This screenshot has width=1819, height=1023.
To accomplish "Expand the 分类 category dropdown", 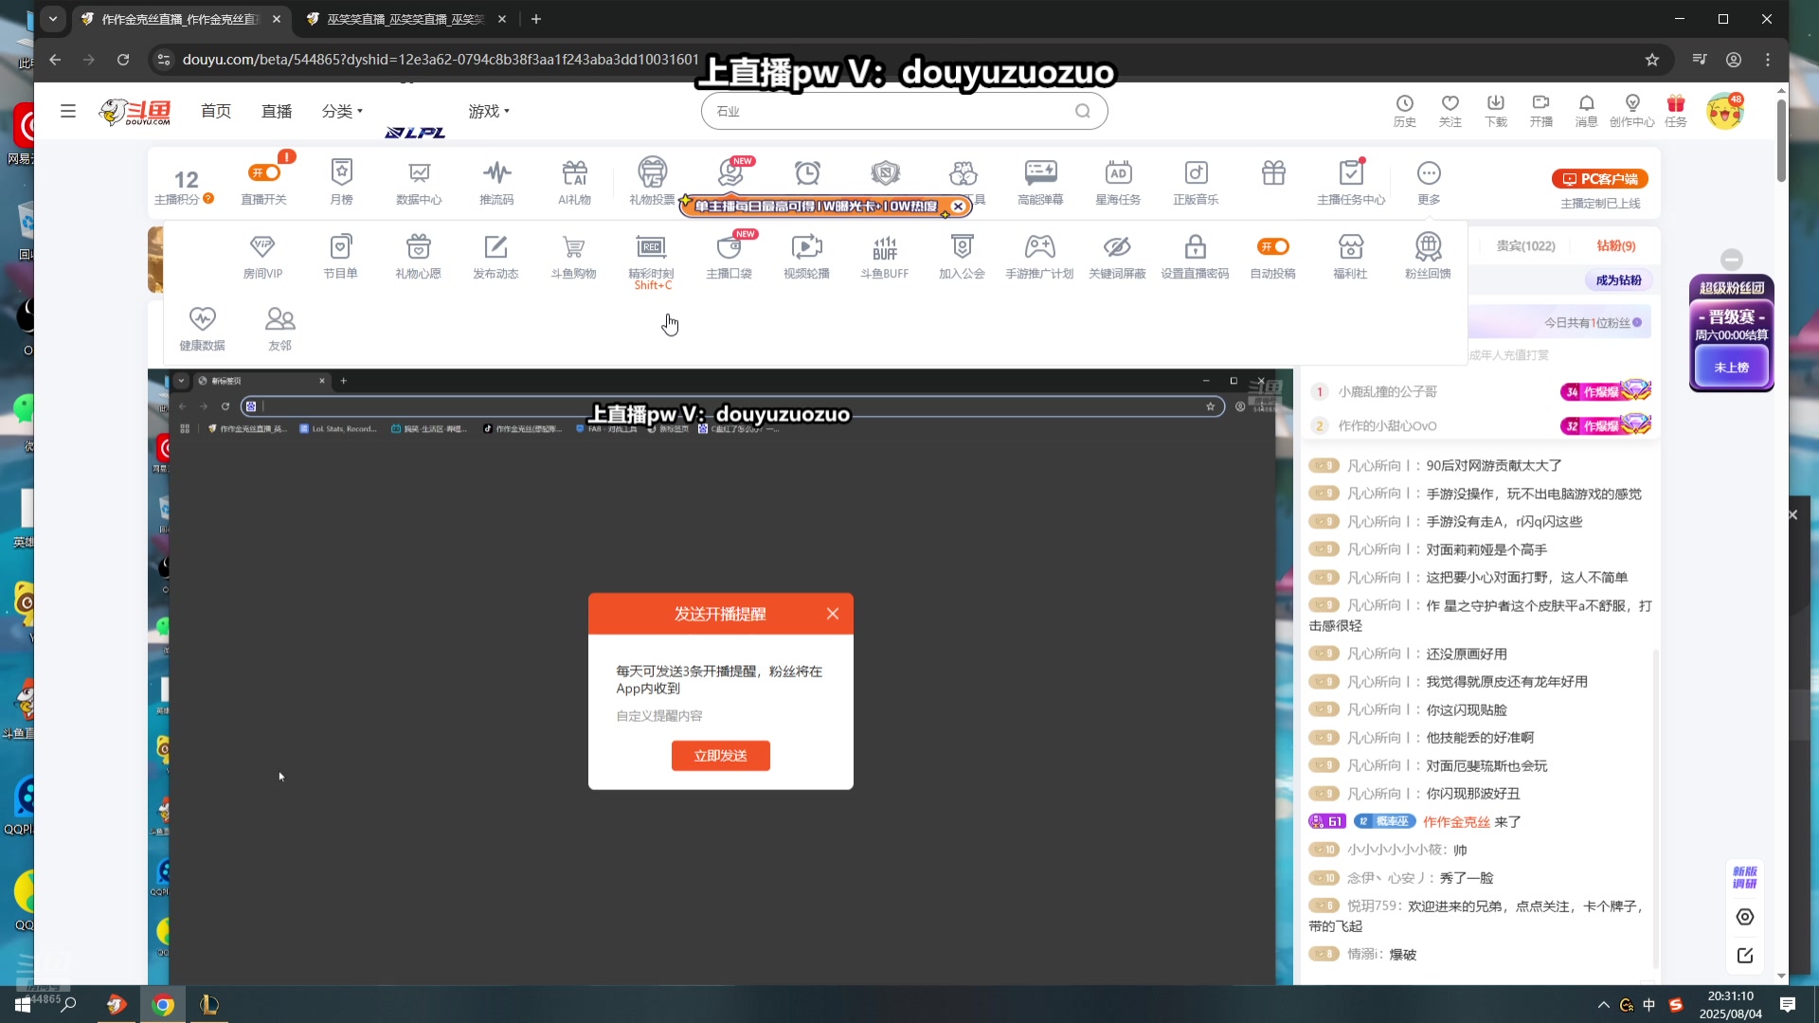I will pos(342,111).
